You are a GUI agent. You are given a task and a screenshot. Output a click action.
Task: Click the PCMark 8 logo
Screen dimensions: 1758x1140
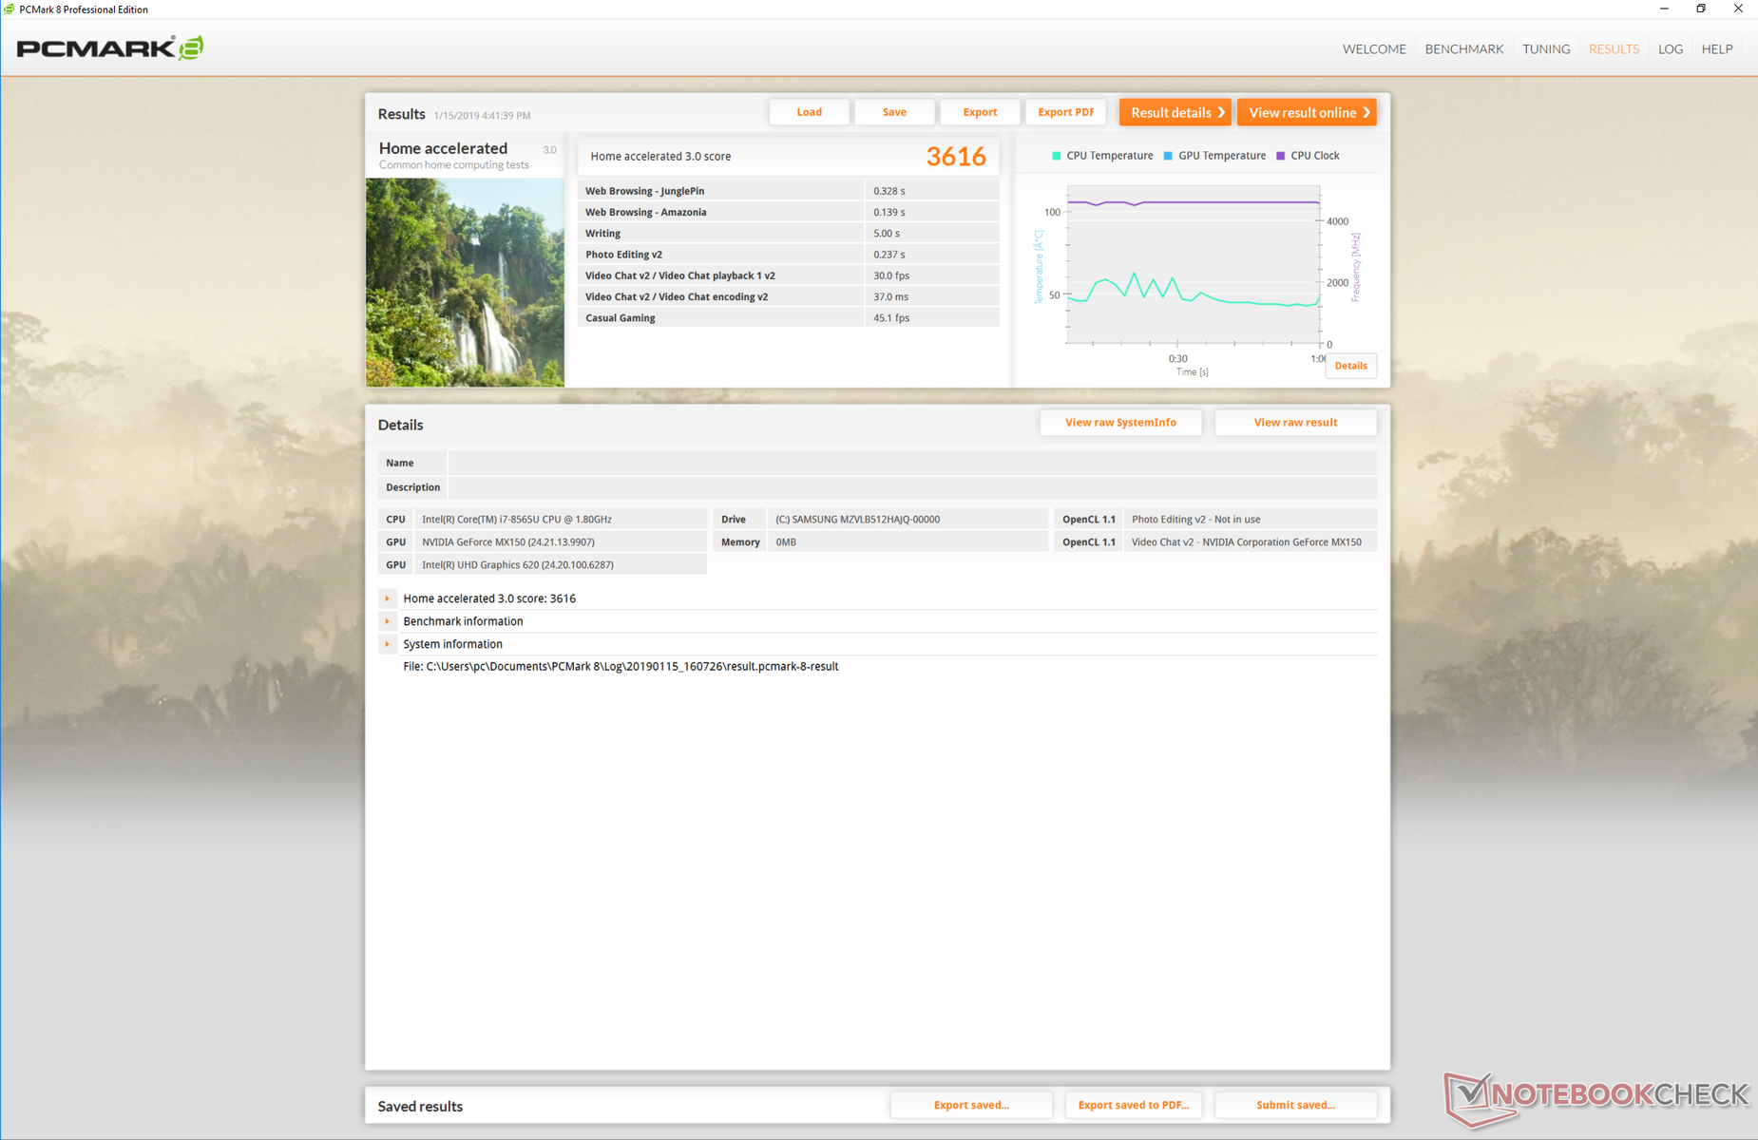[x=110, y=47]
